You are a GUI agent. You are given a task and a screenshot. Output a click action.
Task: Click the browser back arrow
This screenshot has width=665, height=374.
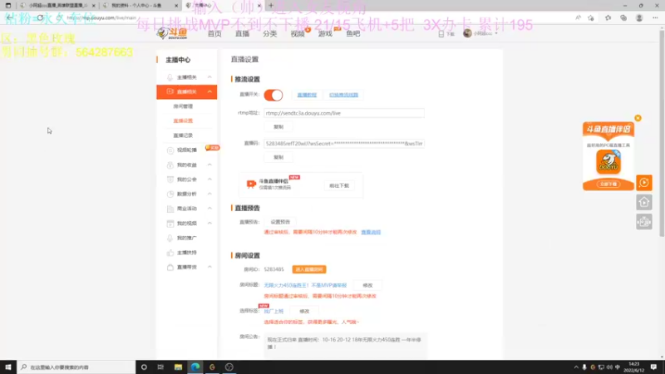[9, 17]
